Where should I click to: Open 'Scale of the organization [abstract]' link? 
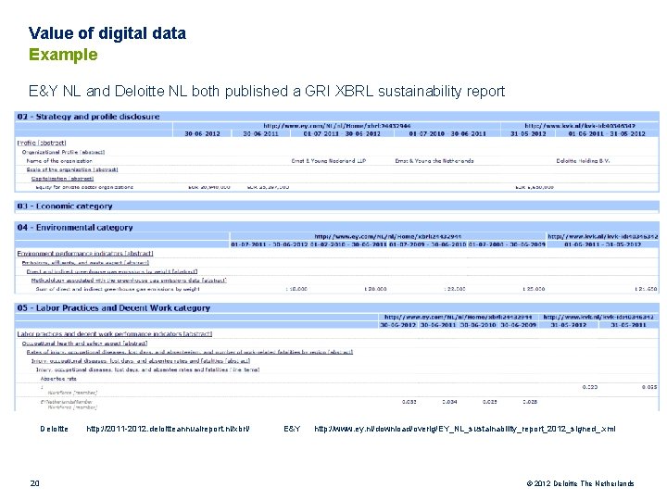point(72,169)
